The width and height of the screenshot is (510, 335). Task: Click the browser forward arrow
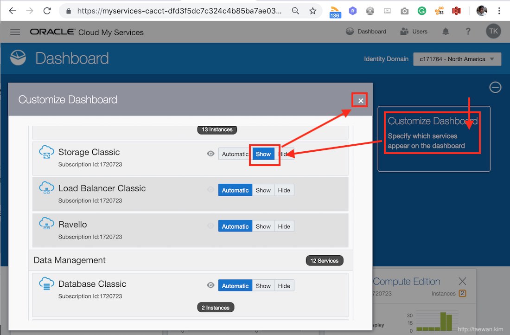[30, 11]
